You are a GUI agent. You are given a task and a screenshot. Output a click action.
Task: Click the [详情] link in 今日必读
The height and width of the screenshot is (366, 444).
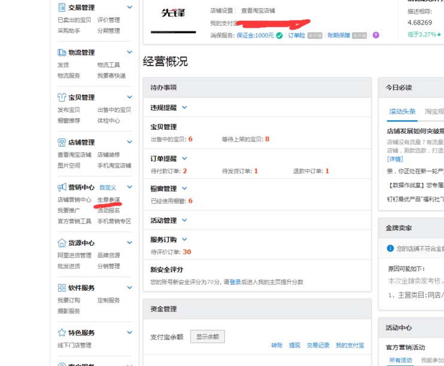click(x=395, y=159)
